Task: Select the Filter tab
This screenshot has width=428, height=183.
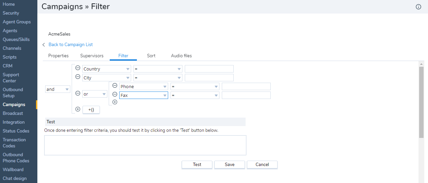Action: [123, 56]
